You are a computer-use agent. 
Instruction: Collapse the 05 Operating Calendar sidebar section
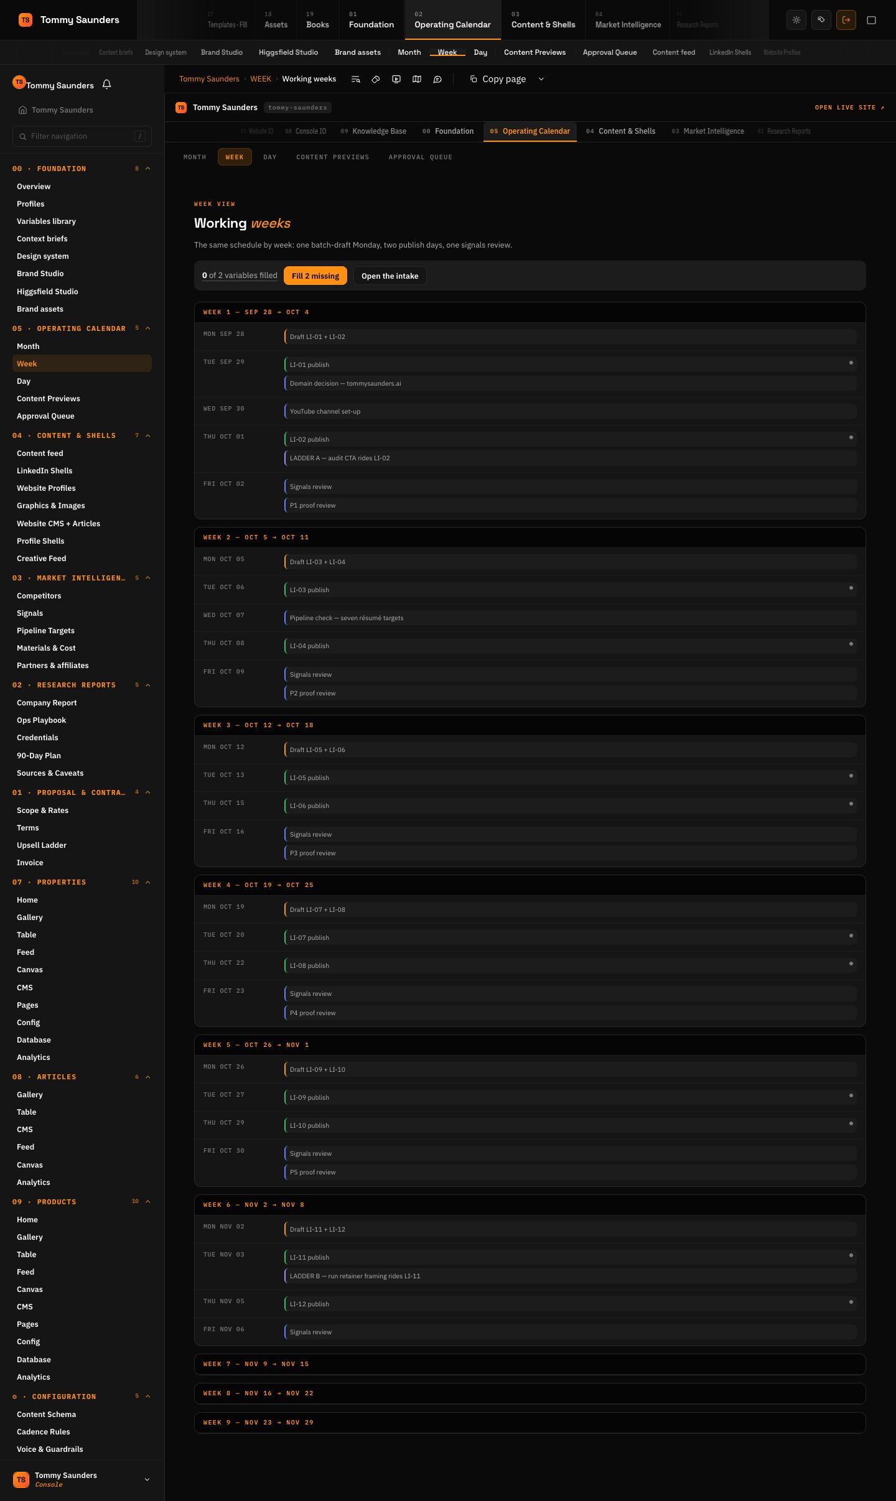click(147, 328)
